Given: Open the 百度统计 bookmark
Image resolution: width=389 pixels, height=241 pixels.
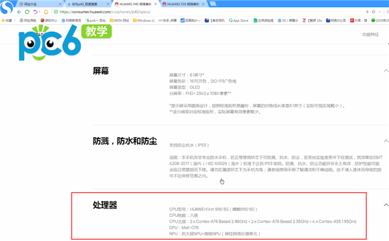Looking at the screenshot, I should (x=190, y=20).
